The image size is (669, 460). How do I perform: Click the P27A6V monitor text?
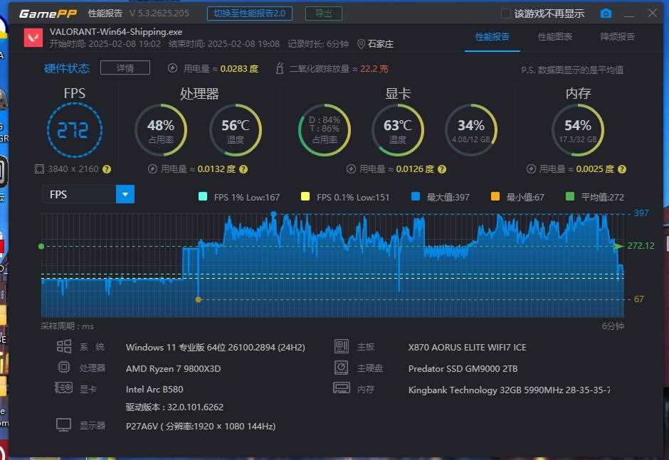[201, 426]
